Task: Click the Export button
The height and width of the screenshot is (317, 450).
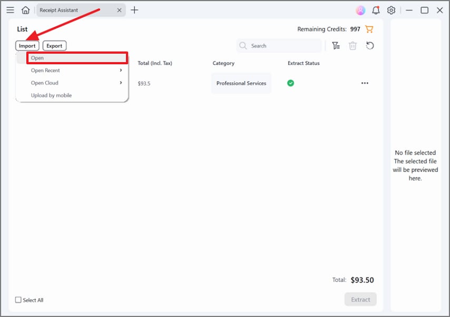Action: point(54,45)
